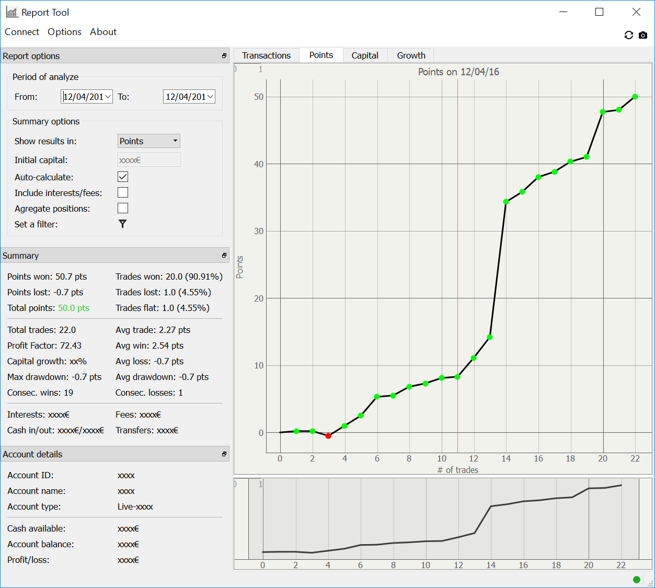
Task: Open the To date dropdown
Action: (x=210, y=97)
